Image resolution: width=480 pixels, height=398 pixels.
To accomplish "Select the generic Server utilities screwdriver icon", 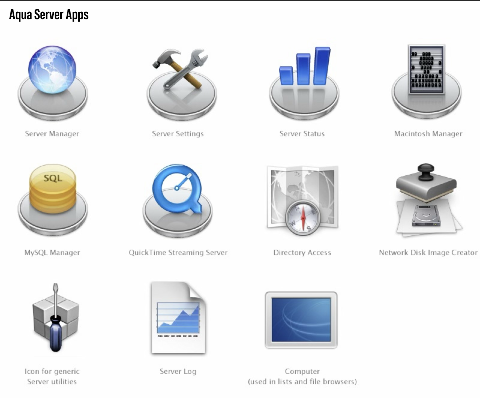I will [55, 318].
